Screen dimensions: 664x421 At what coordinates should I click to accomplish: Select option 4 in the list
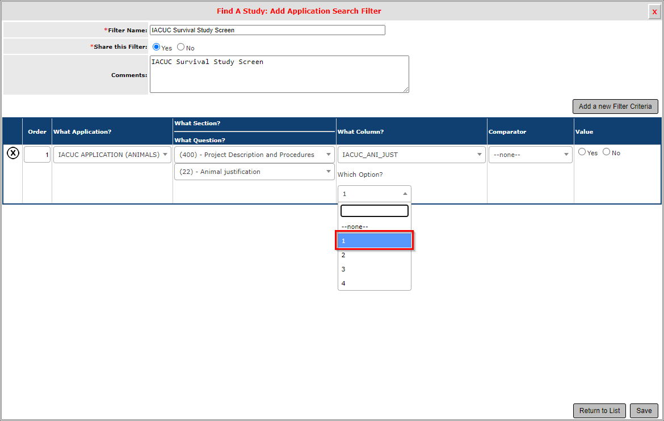tap(375, 284)
